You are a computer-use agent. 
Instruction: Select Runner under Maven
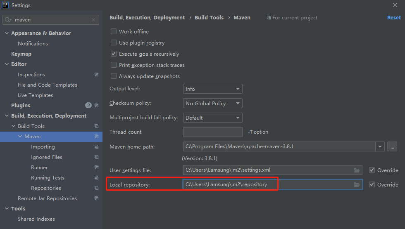[40, 168]
